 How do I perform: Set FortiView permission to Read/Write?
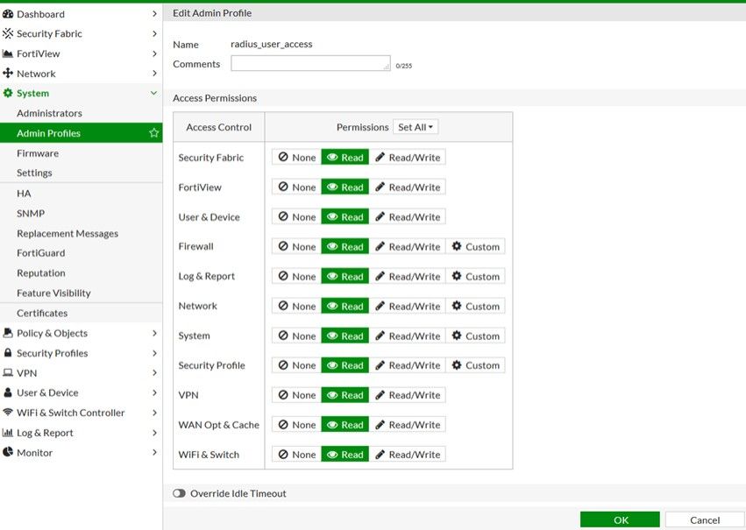(408, 187)
